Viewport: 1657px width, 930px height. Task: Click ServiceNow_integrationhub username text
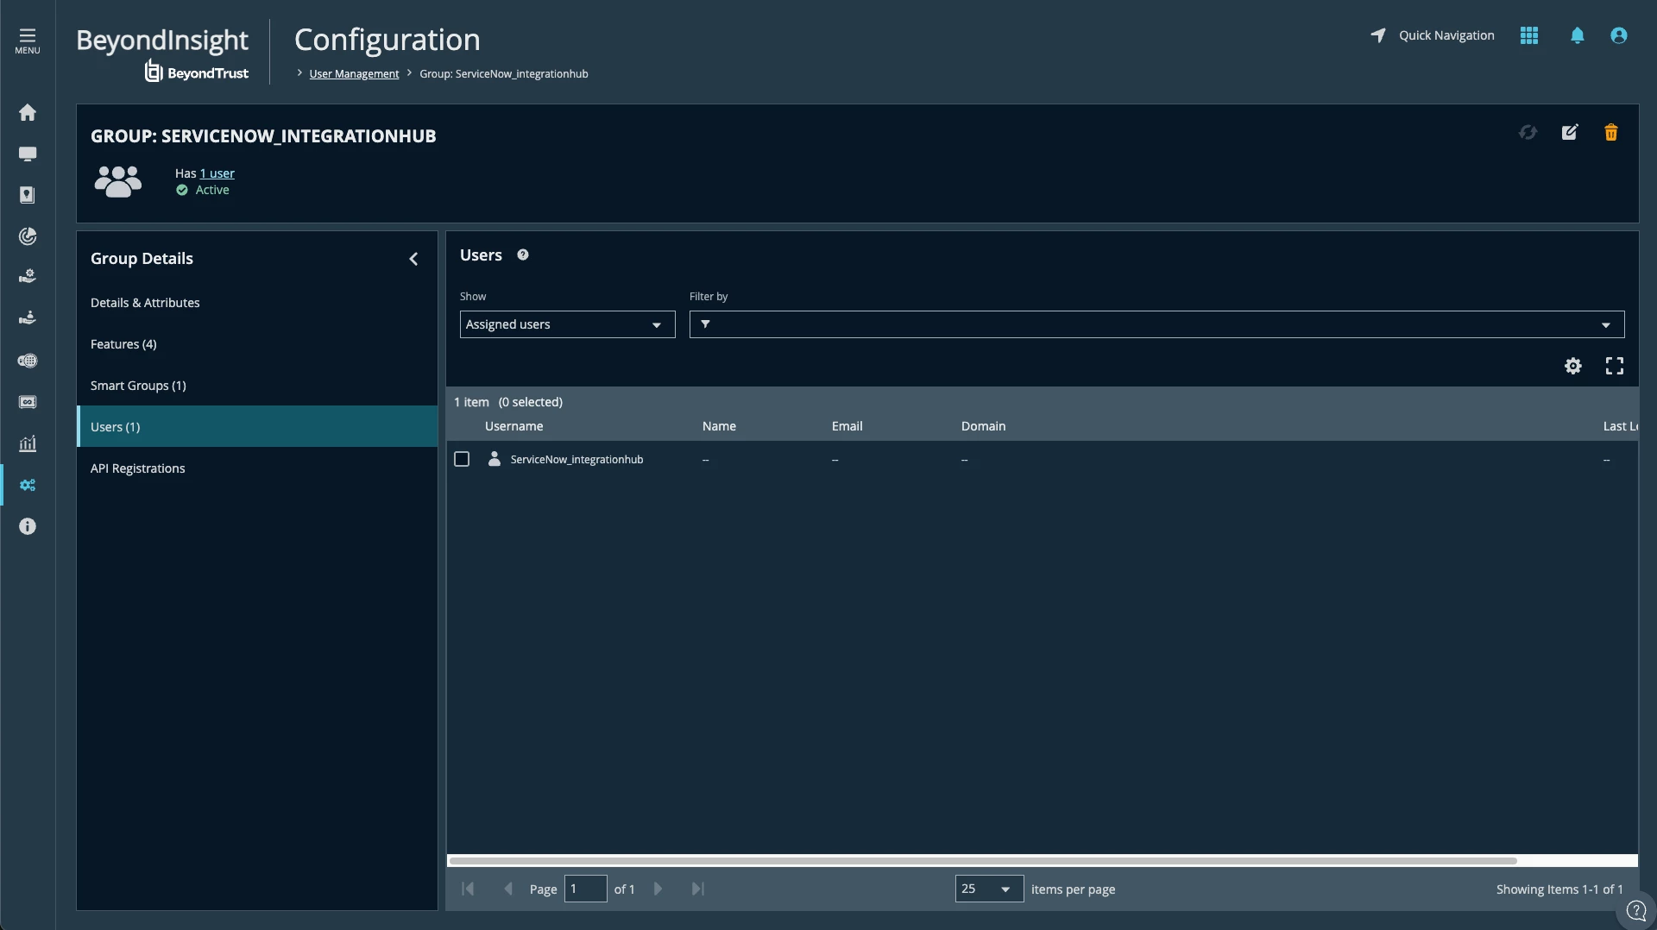click(576, 460)
